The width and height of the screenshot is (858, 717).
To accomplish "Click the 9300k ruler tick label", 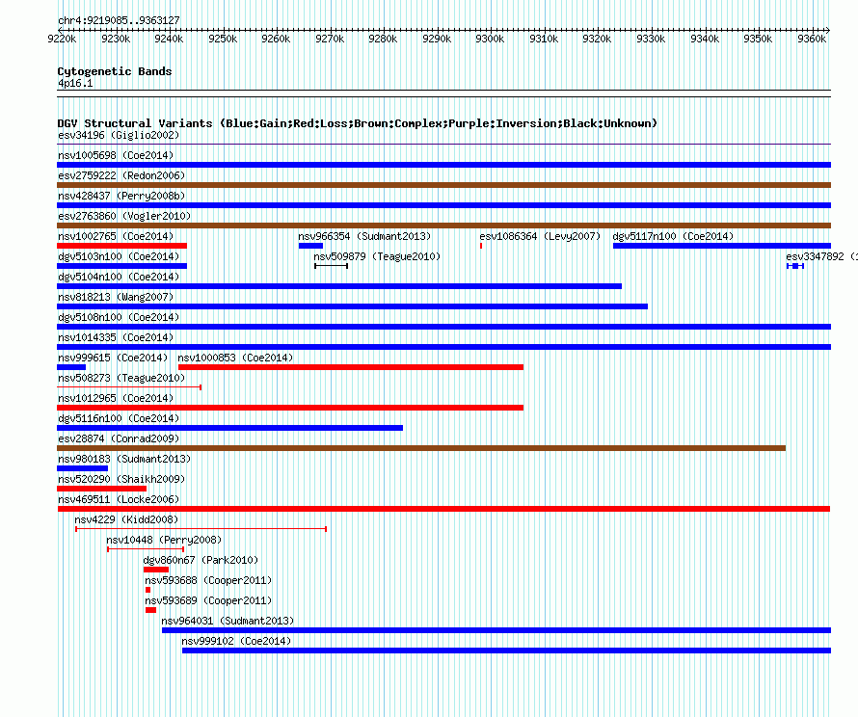I will tap(490, 39).
